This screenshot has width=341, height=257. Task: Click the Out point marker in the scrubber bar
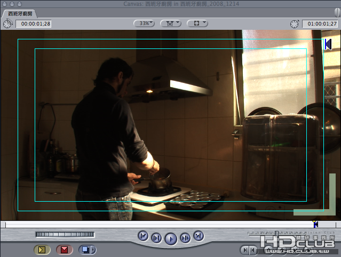[315, 224]
